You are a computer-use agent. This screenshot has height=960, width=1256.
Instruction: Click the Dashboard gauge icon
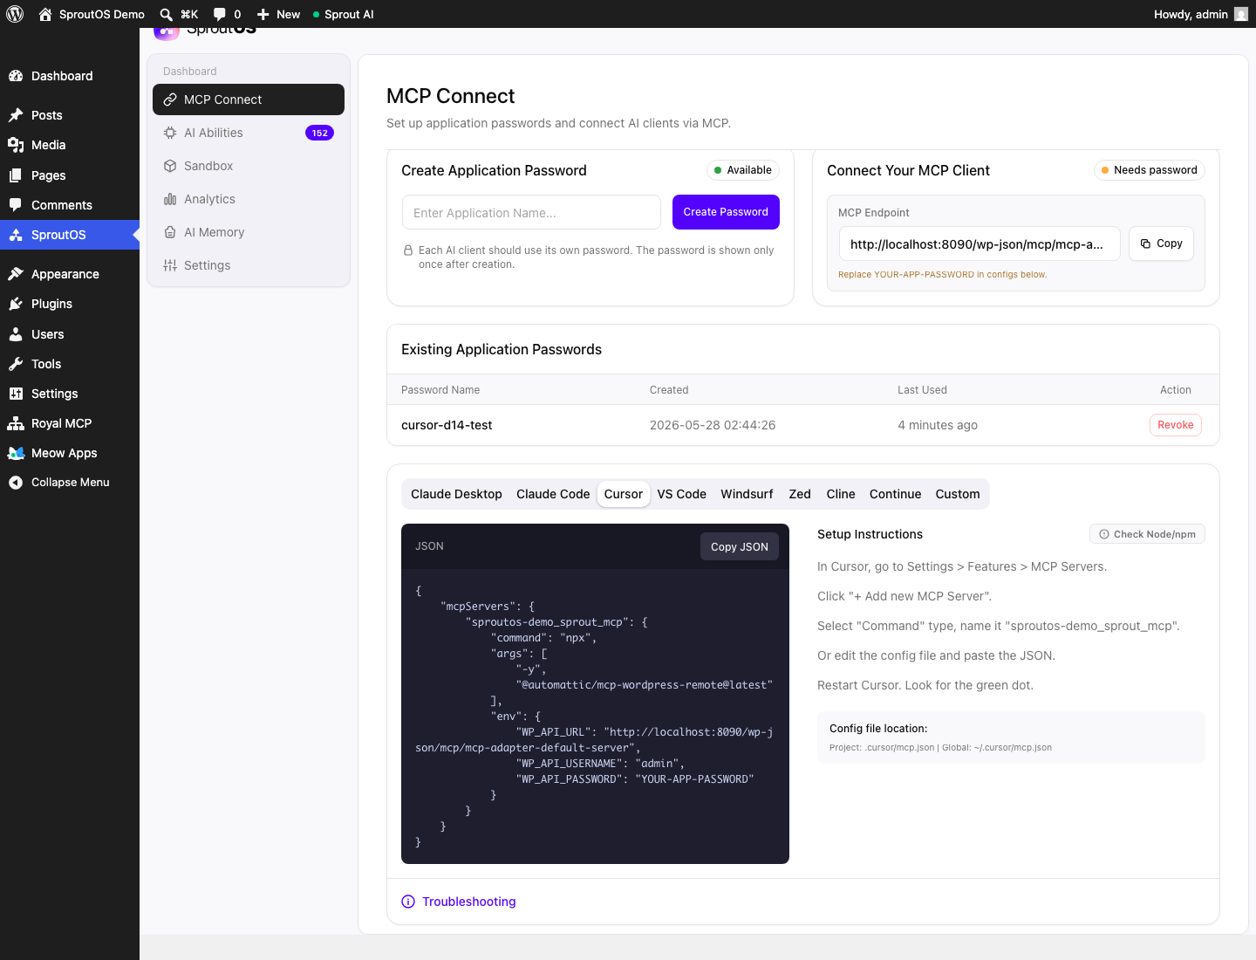[x=16, y=76]
